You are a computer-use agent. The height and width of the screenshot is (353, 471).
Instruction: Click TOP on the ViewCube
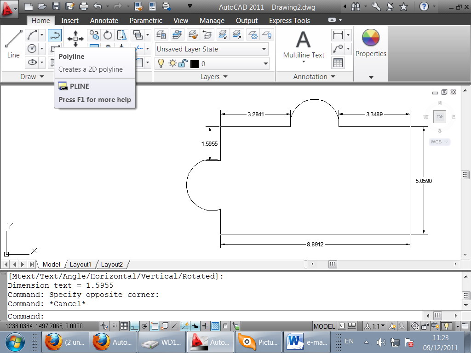[x=439, y=117]
